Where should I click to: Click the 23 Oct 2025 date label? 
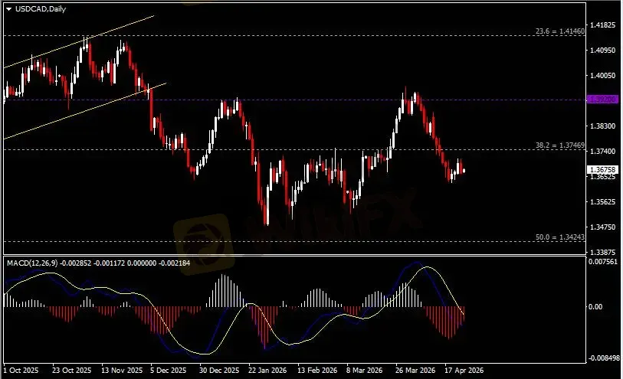coord(71,370)
